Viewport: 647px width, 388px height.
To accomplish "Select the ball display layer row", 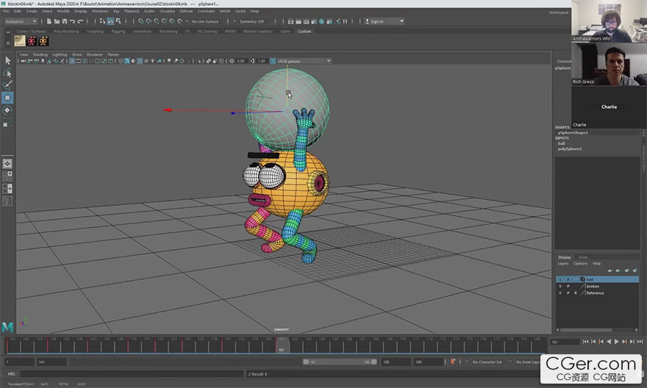I will tap(597, 279).
